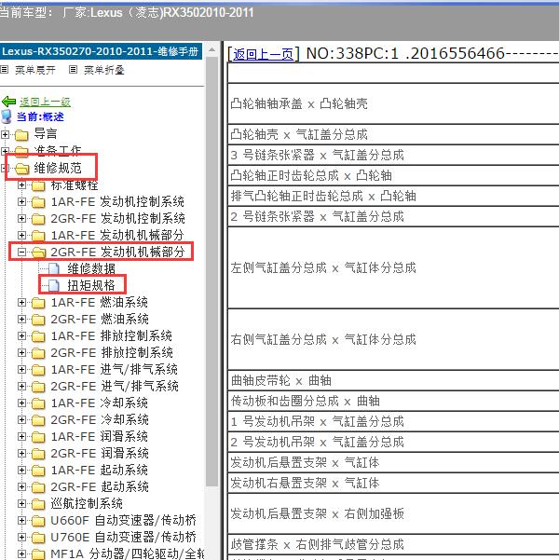
Task: Click 2GR-FE 冷却系统 folder icon
Action: [x=38, y=419]
